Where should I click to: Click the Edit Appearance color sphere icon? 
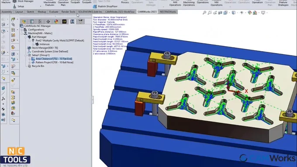[x=250, y=13]
